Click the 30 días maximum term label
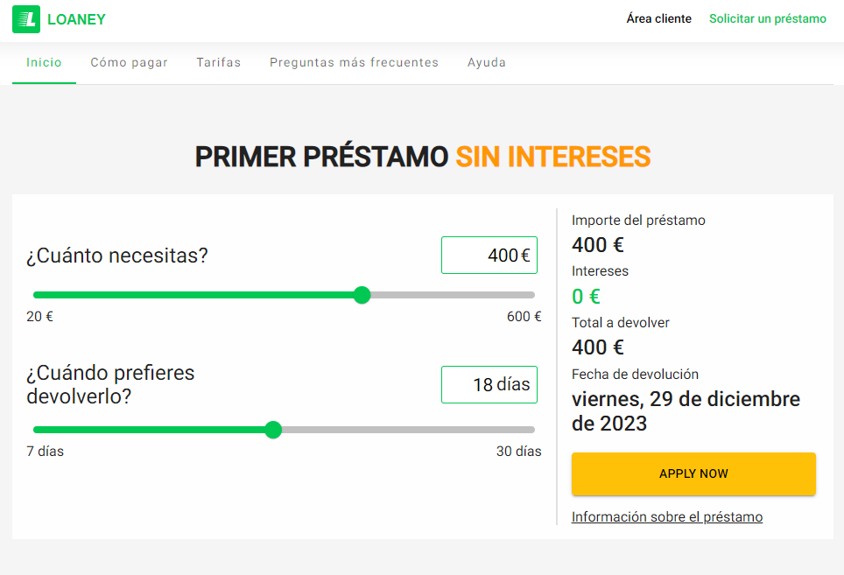The height and width of the screenshot is (575, 844). 518,452
